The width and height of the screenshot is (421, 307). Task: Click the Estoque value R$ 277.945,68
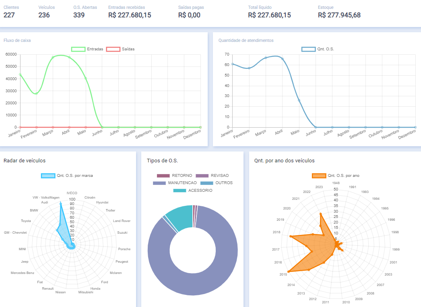point(339,15)
